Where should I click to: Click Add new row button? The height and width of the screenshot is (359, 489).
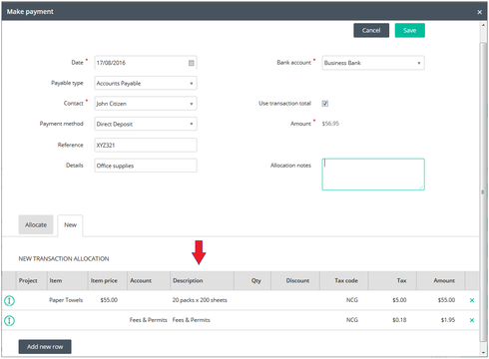(45, 347)
